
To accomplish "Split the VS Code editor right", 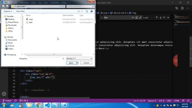I will click(182, 8).
